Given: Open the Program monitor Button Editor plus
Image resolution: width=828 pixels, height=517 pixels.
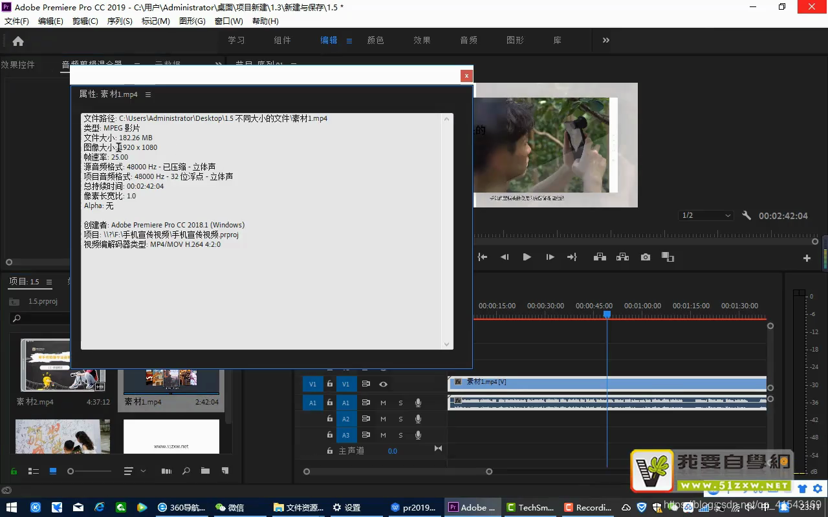Looking at the screenshot, I should click(x=807, y=258).
